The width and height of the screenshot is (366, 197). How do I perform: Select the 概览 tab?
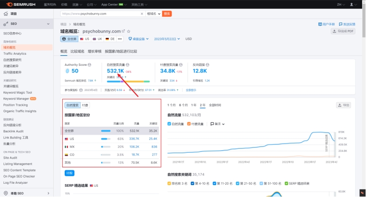[x=64, y=51]
